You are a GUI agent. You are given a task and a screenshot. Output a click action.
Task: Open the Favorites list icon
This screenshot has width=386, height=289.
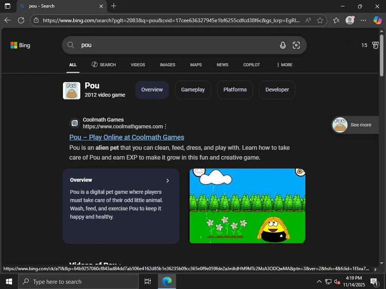(x=336, y=20)
